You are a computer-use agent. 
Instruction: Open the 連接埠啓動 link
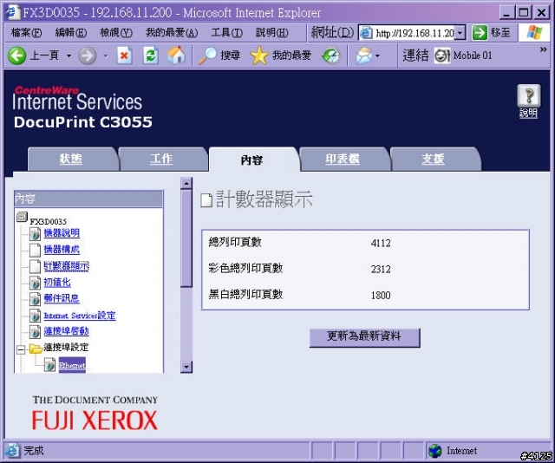point(66,331)
